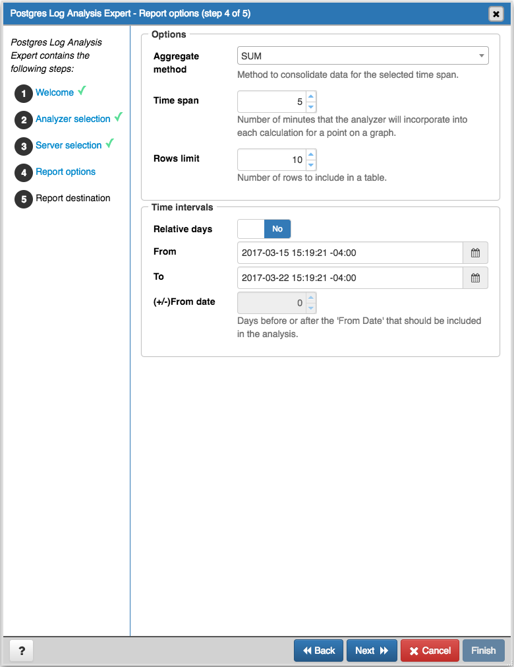Go to the Server selection step
The image size is (514, 667).
point(69,145)
